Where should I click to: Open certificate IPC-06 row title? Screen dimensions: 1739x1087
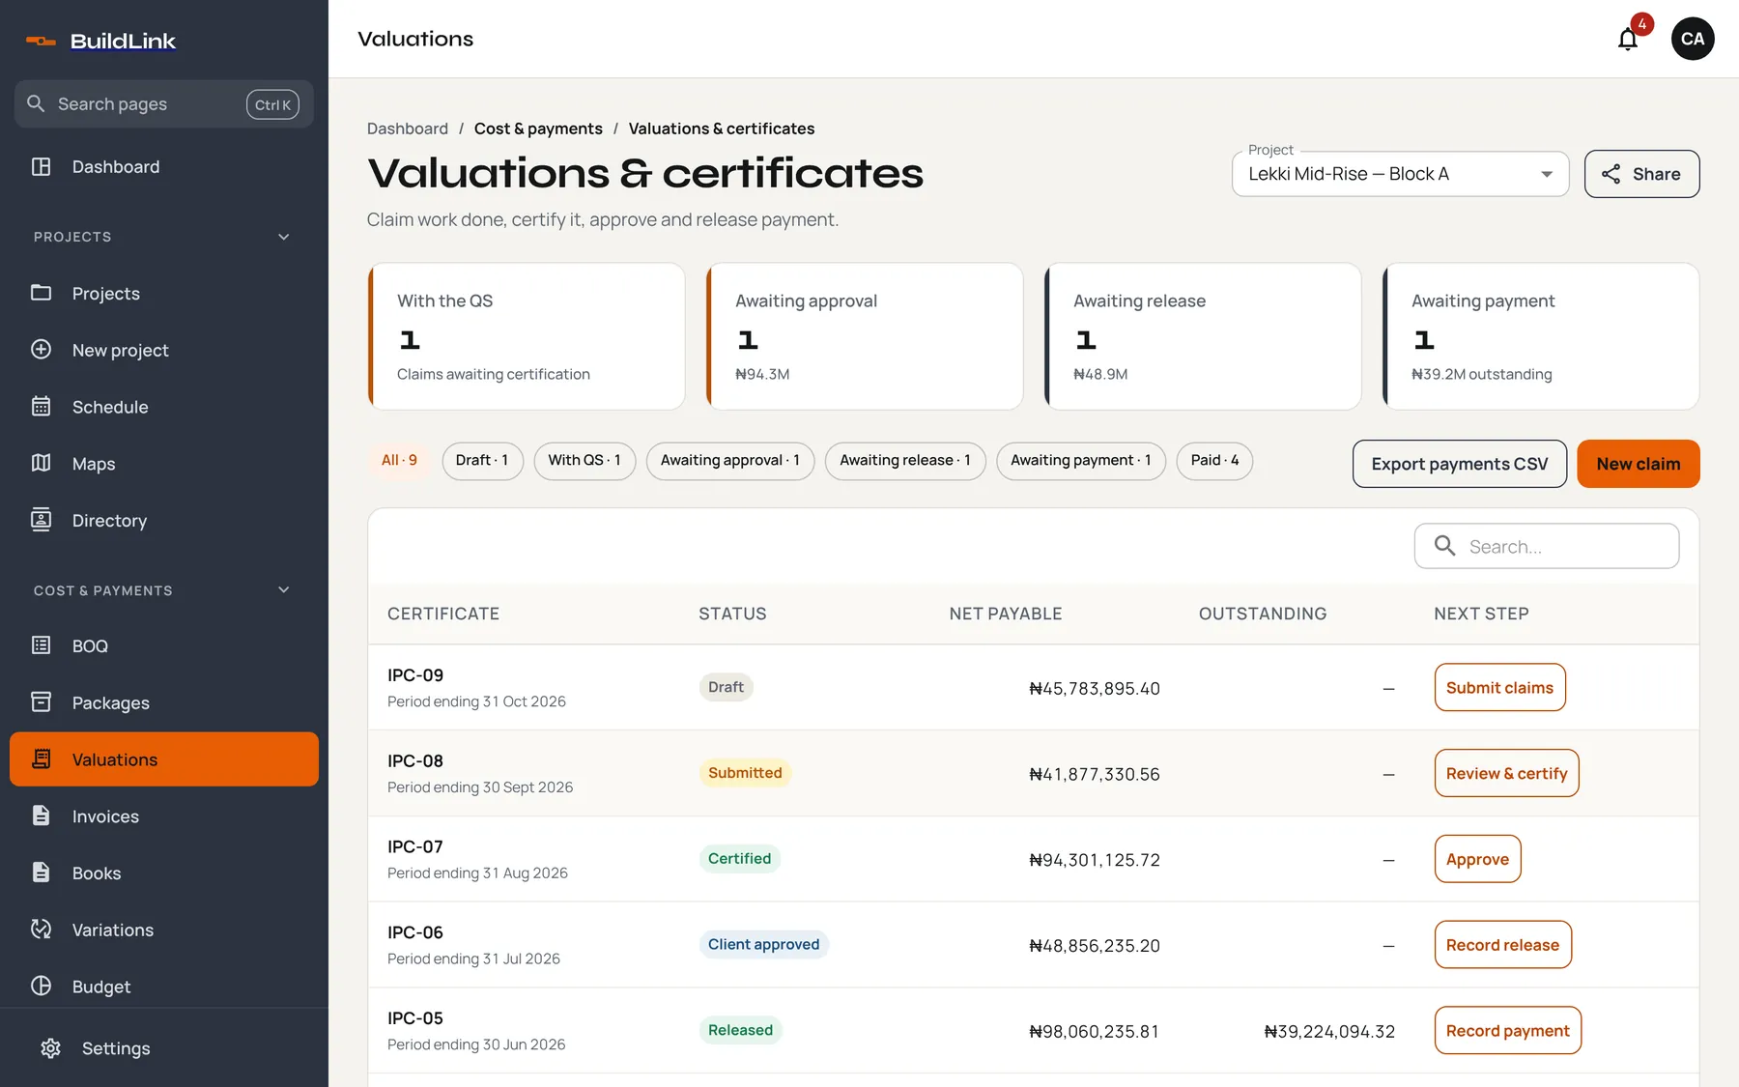point(415,932)
